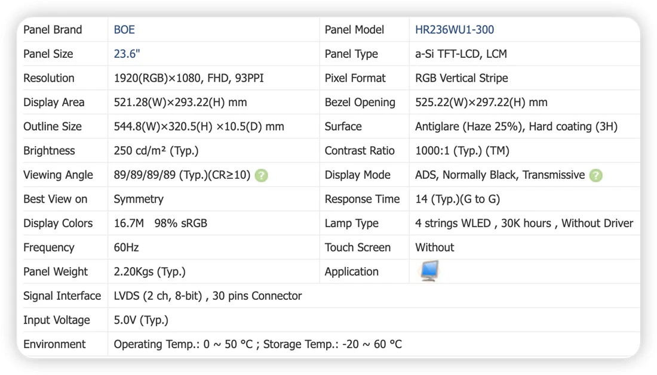
Task: Open the BOE panel brand link
Action: pyautogui.click(x=124, y=30)
